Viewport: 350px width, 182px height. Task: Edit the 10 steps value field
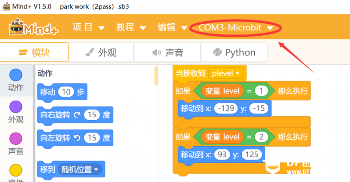coord(66,92)
